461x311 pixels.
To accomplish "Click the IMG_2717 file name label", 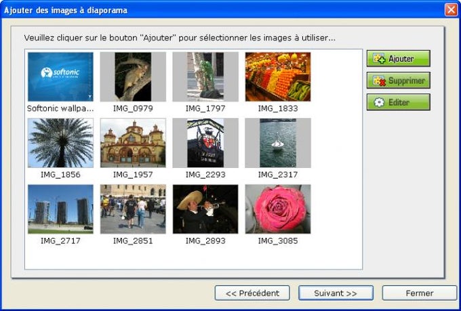I will coord(60,241).
